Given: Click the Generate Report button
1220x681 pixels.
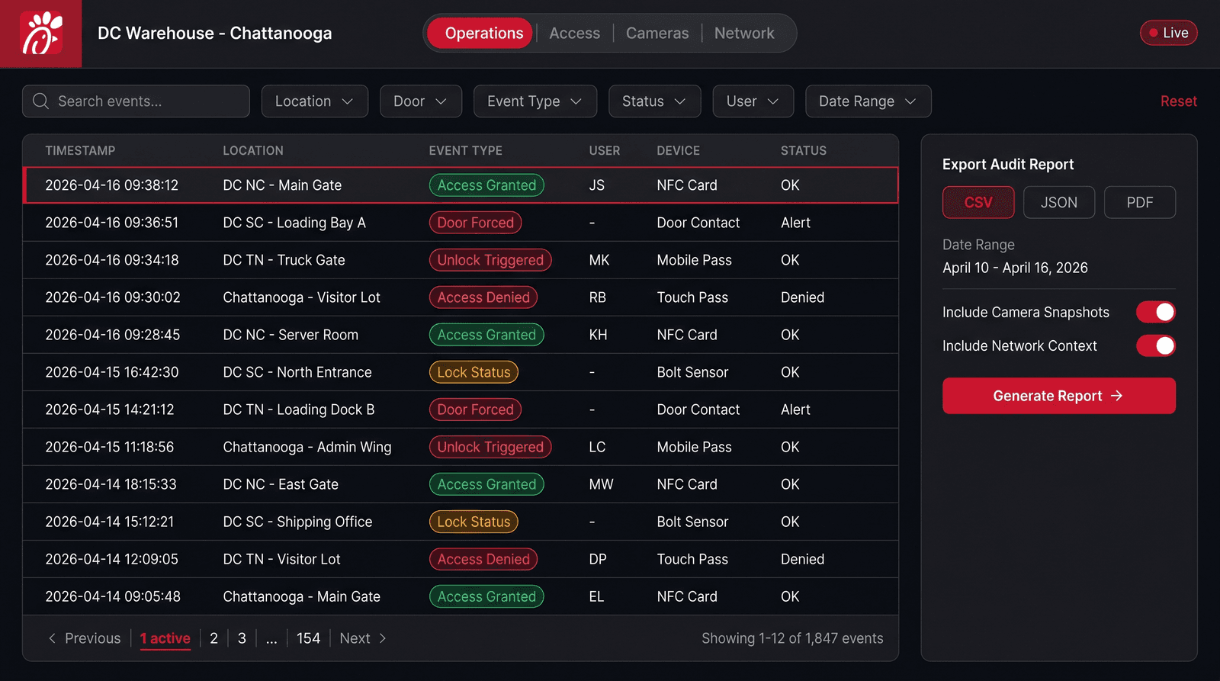Looking at the screenshot, I should coord(1059,396).
